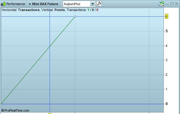Click the green winning transactions count 1
The width and height of the screenshot is (180, 114).
88,10
